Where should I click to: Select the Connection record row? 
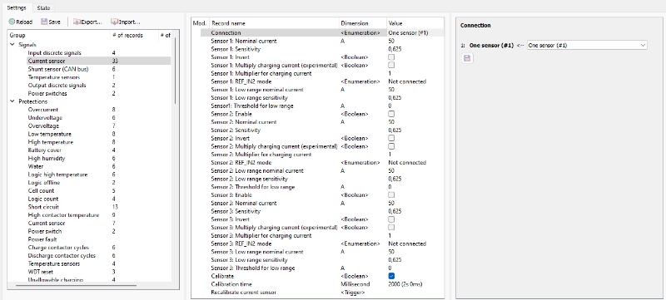(322, 33)
